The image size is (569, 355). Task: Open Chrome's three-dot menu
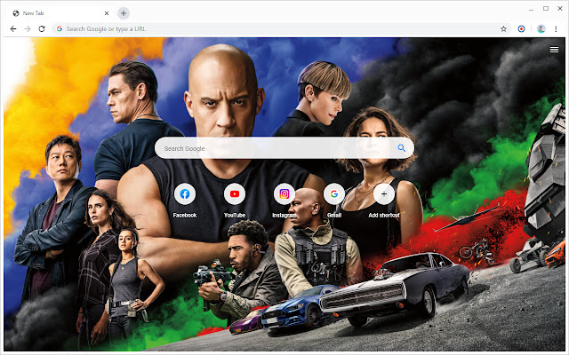[556, 29]
